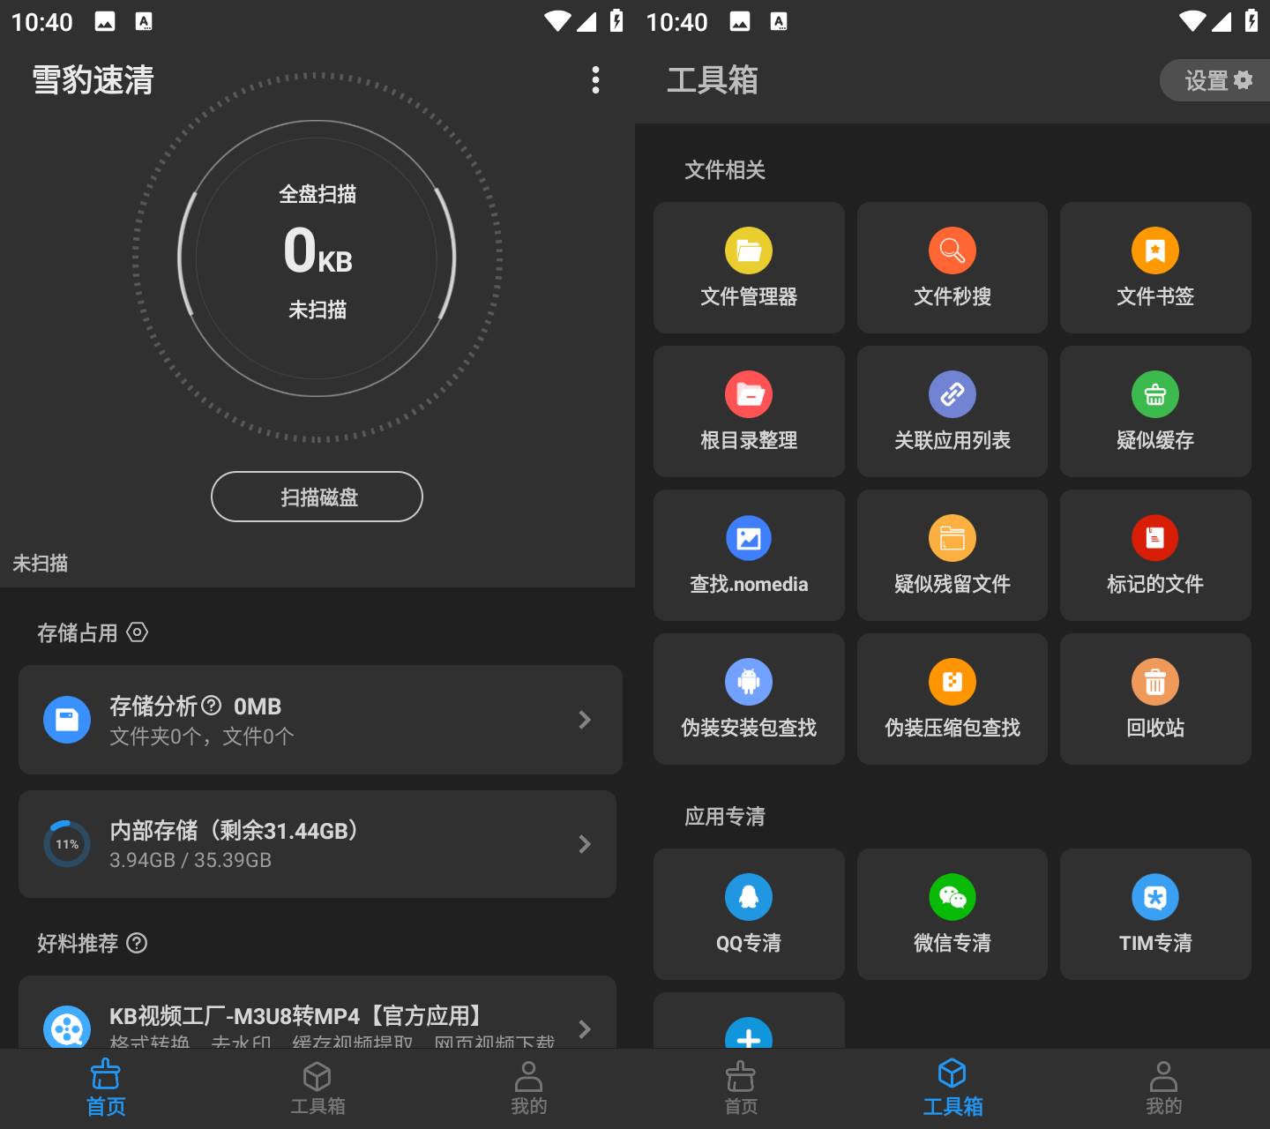Select the 根目录整理 root directory cleanup tool
This screenshot has height=1129, width=1270.
749,411
